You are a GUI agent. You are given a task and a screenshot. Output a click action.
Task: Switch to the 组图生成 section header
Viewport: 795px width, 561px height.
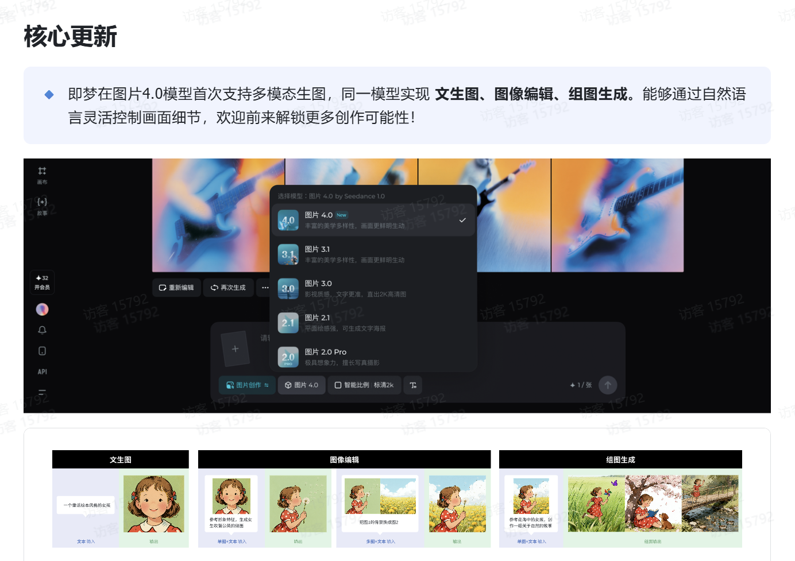pyautogui.click(x=620, y=459)
